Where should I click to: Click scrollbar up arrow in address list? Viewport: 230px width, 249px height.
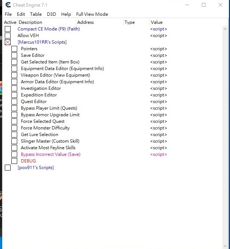[x=225, y=29]
